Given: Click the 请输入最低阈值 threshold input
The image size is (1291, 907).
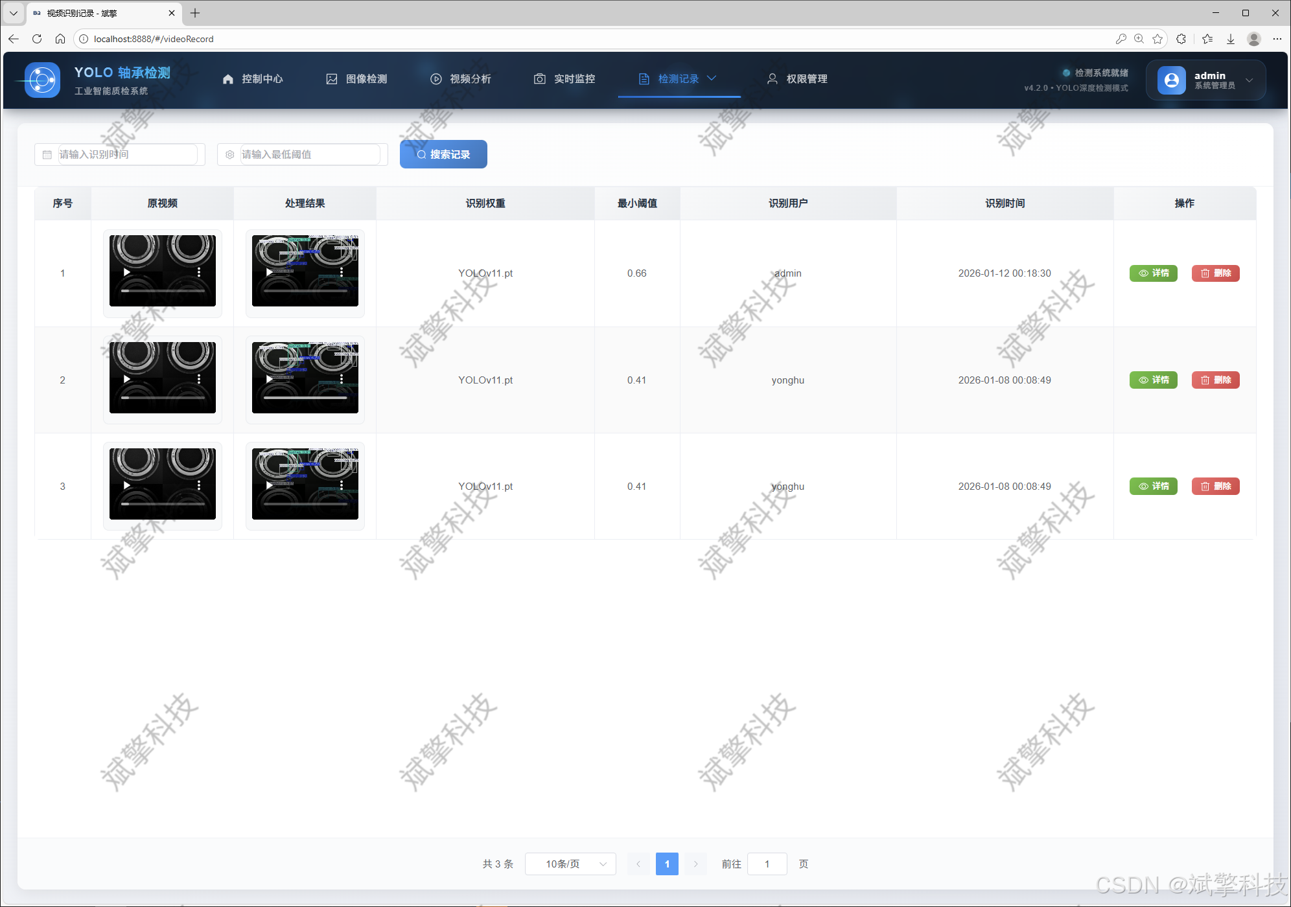Looking at the screenshot, I should [x=309, y=154].
